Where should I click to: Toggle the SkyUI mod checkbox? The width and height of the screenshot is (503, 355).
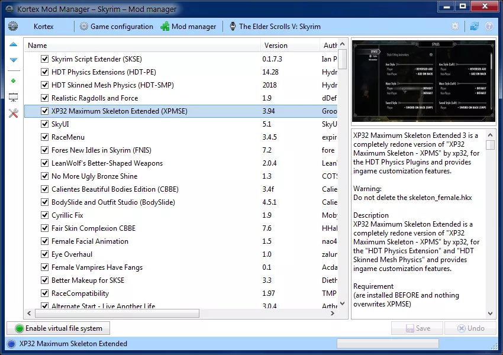44,124
